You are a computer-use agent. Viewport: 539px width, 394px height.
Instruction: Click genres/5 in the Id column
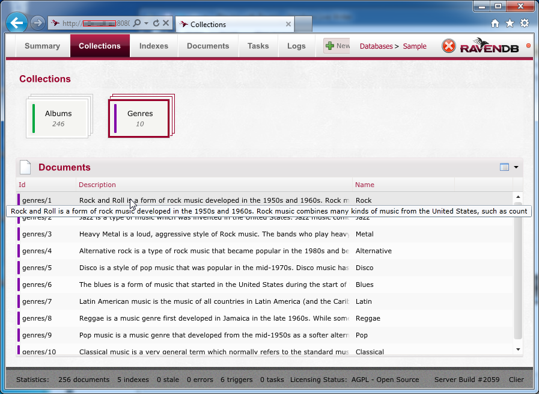click(37, 268)
